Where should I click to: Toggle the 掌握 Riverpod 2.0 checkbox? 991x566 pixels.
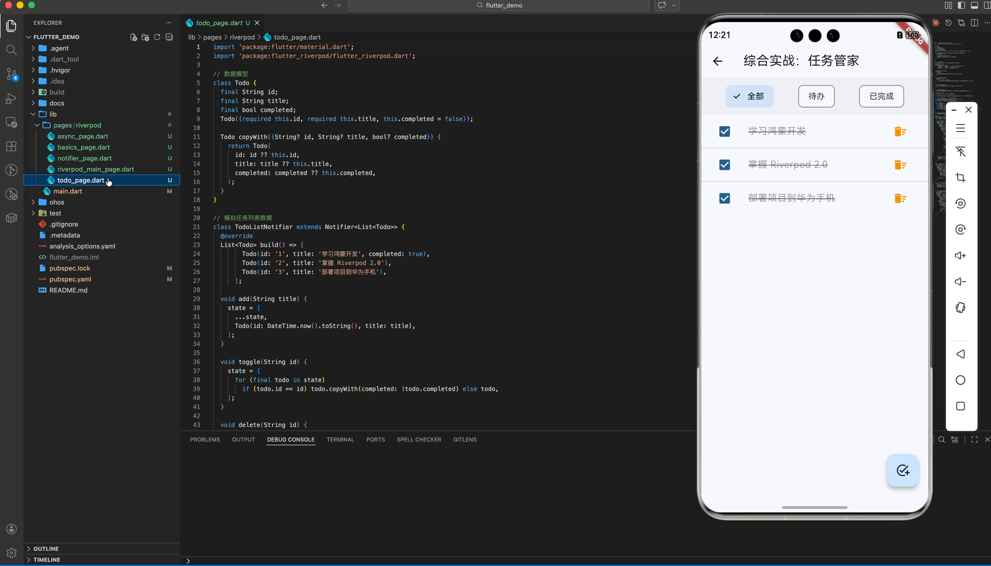tap(724, 165)
